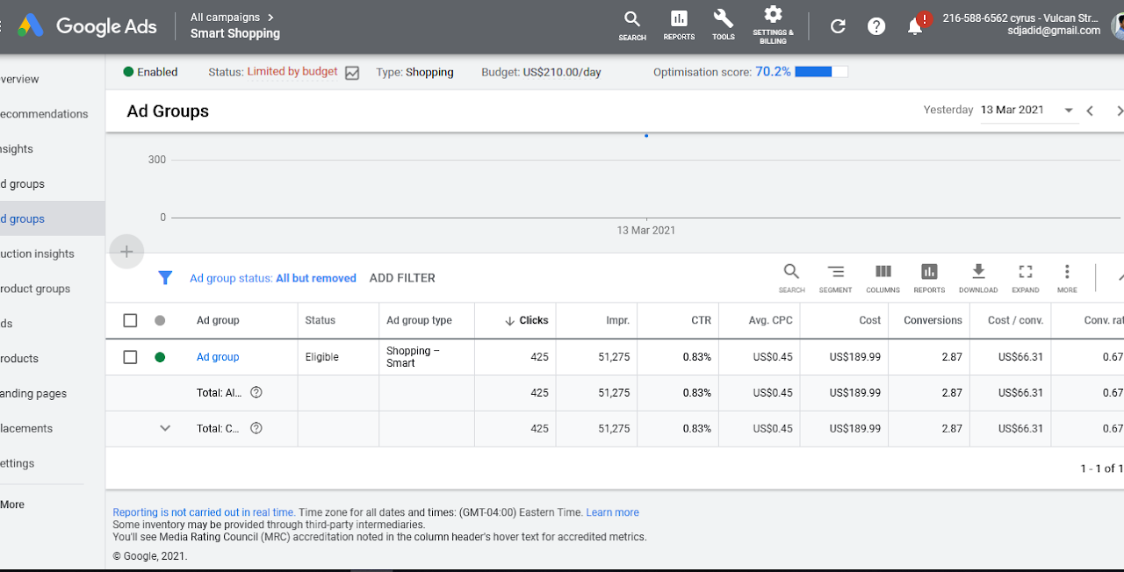Viewport: 1124px width, 572px height.
Task: Open the account switcher for sdjadid@gmail.com
Action: tap(1021, 25)
